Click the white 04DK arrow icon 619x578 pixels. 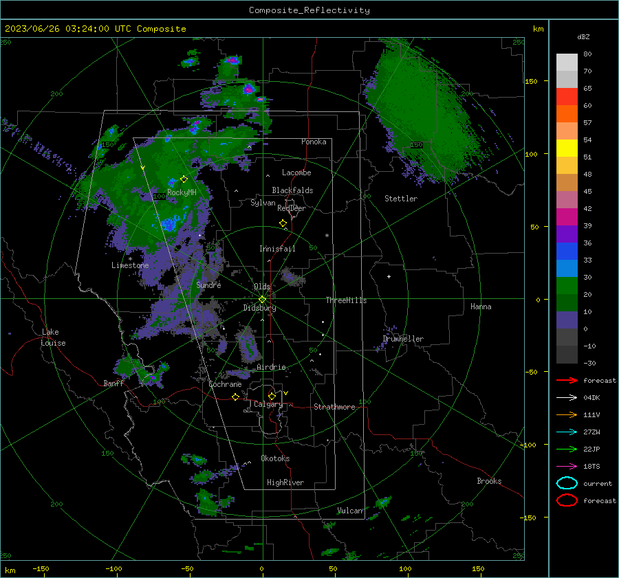[x=567, y=398]
